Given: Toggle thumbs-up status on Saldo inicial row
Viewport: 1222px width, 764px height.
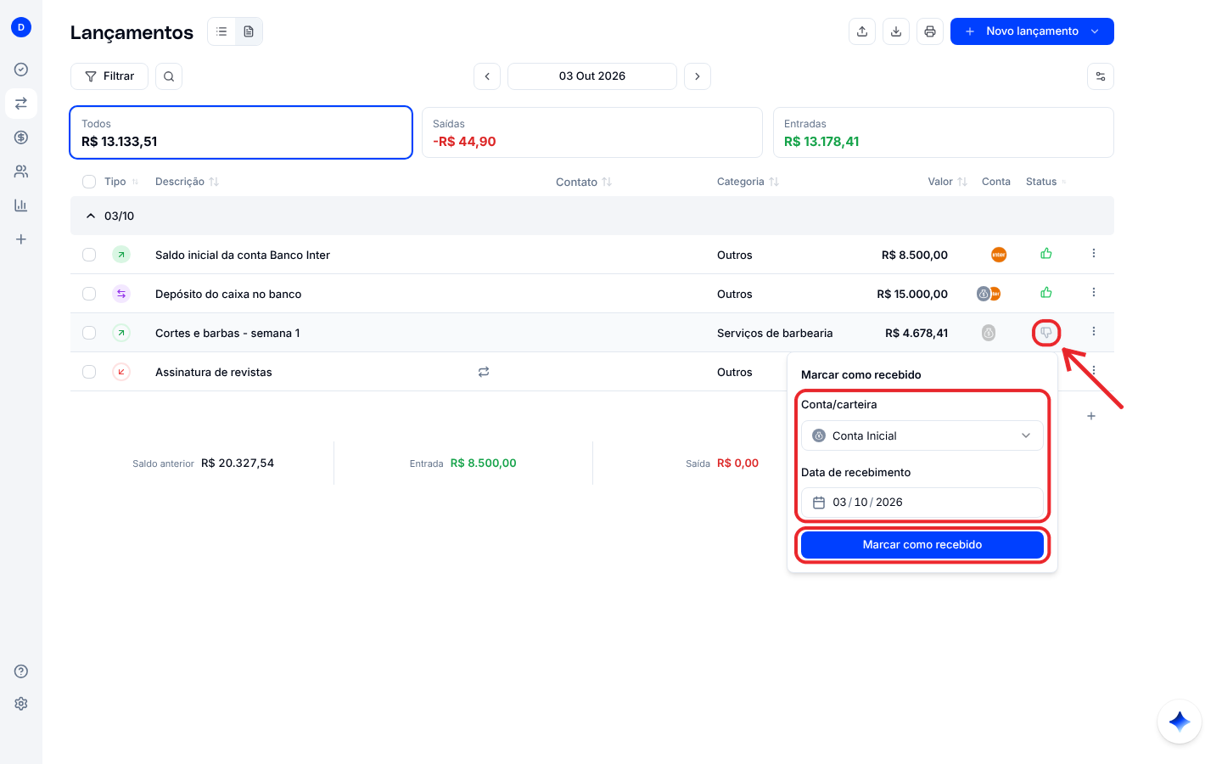Looking at the screenshot, I should click(x=1046, y=254).
